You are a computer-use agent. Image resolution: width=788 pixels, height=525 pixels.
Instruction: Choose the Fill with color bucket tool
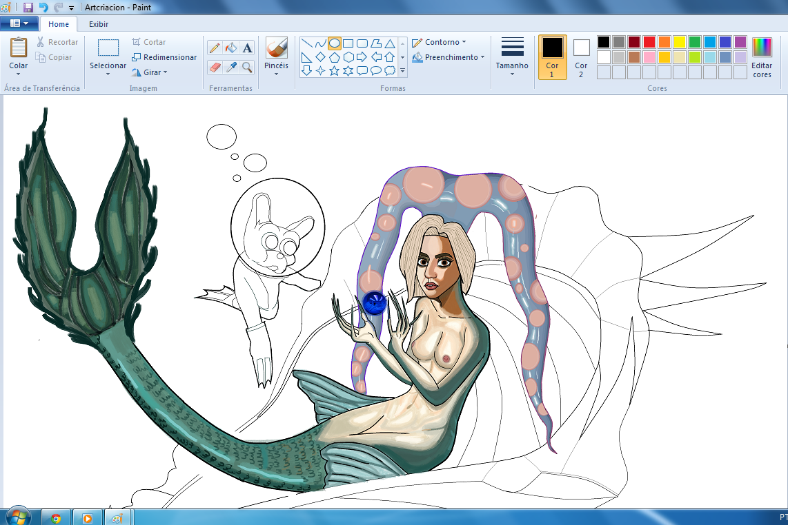point(230,48)
